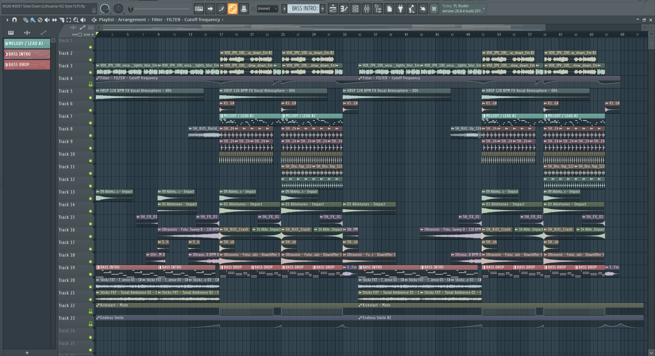This screenshot has width=655, height=356.
Task: Expand the FL Studio news panel arrow
Action: [484, 9]
